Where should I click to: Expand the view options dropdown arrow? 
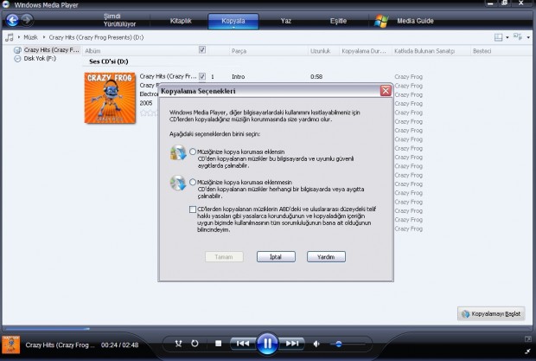point(507,37)
